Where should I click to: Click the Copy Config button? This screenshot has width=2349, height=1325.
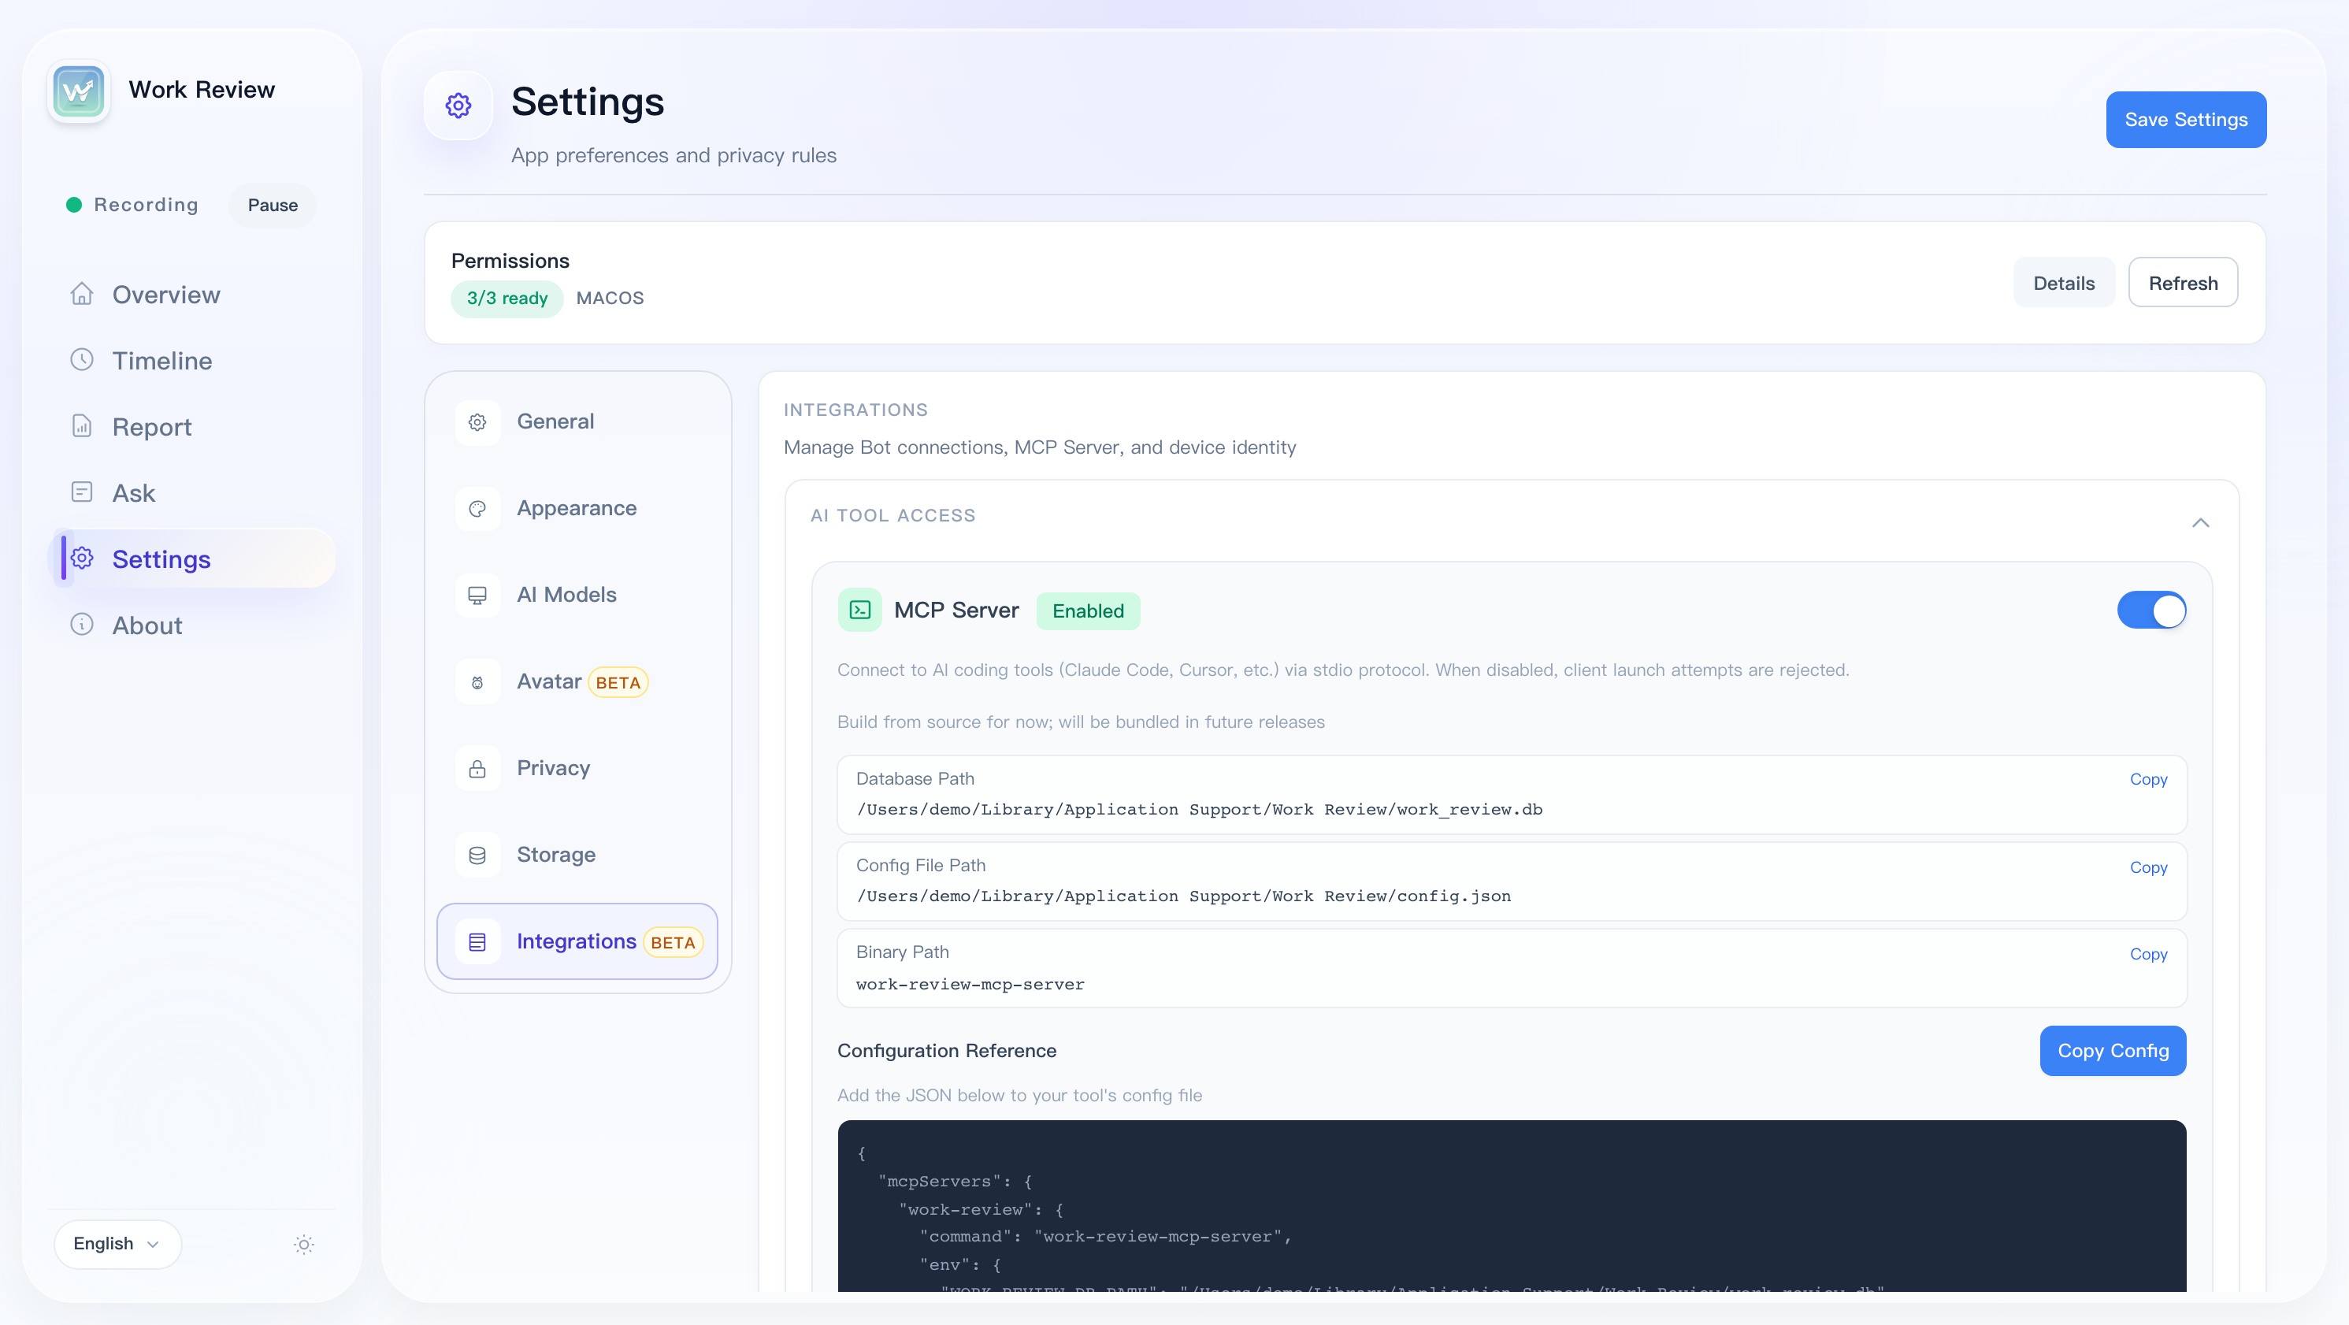click(x=2112, y=1051)
